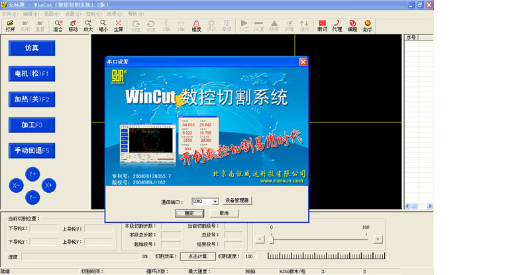
Task: Click the 下导轮X value field
Action: [x=44, y=229]
